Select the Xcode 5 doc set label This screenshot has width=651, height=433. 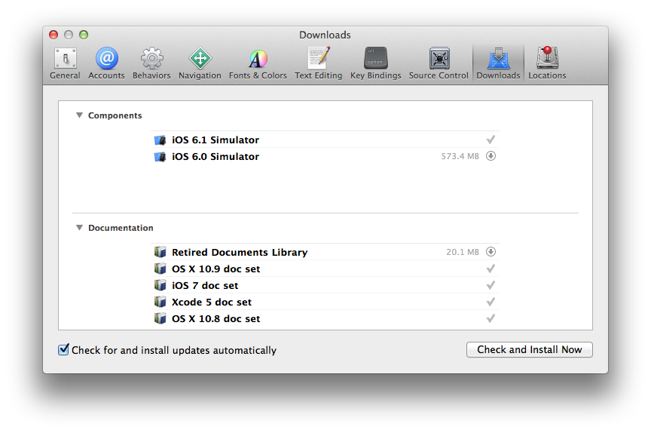tap(212, 302)
